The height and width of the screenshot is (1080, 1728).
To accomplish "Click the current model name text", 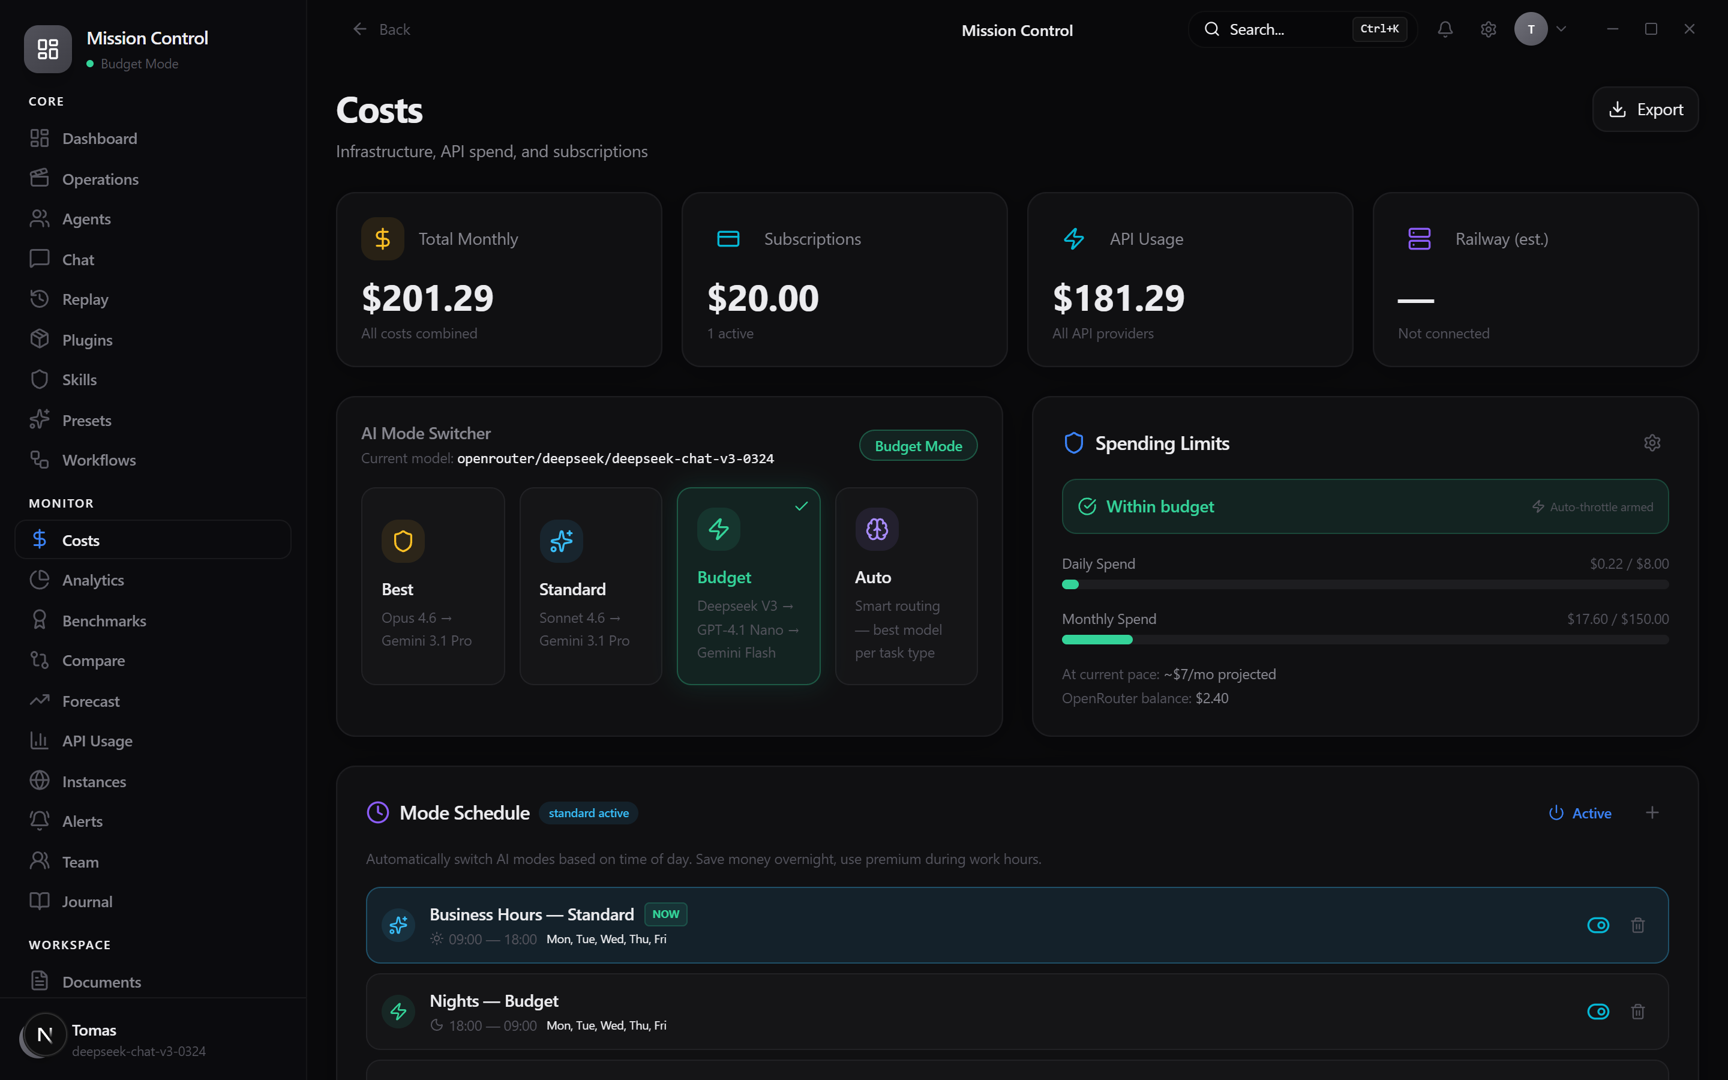I will pyautogui.click(x=615, y=458).
